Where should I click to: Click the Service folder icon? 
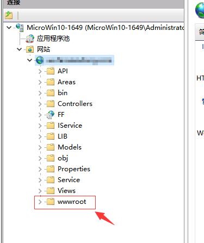(51, 180)
